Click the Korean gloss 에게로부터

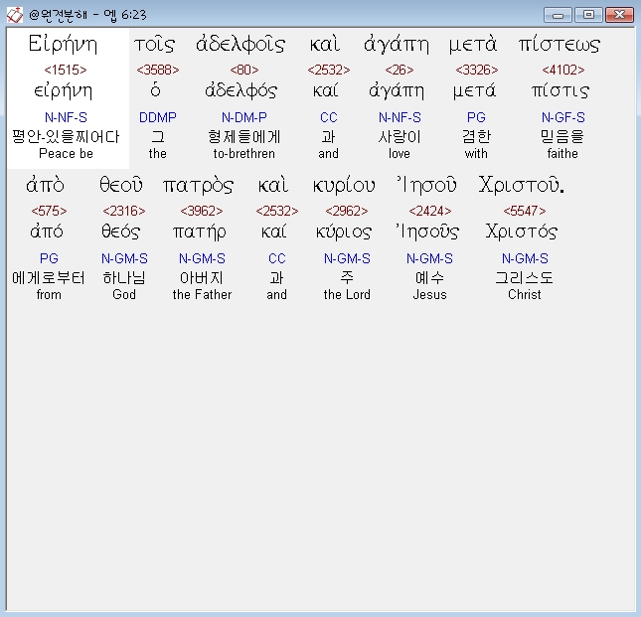(49, 278)
